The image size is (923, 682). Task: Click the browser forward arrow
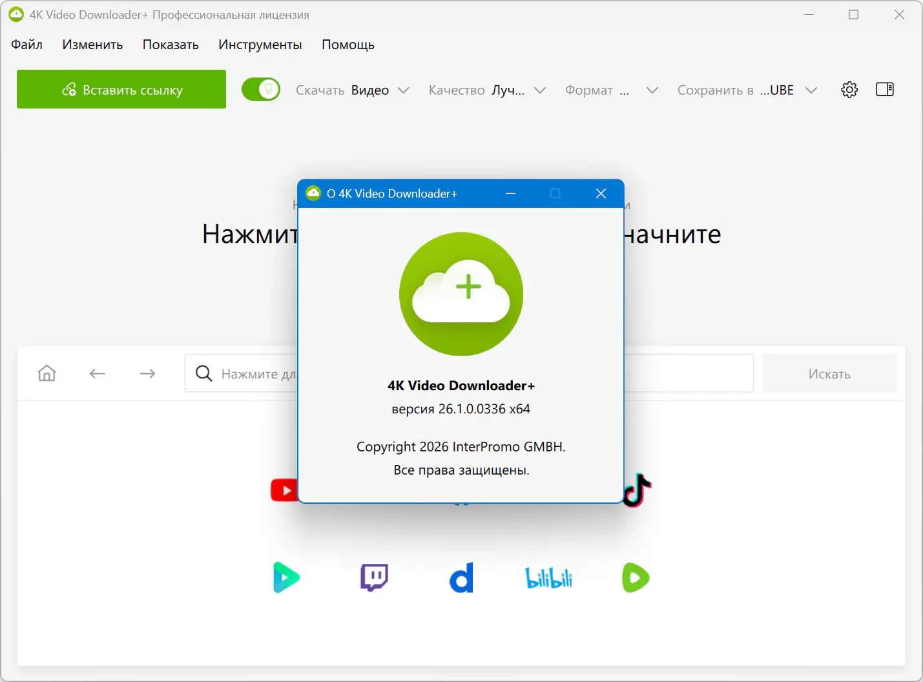147,373
